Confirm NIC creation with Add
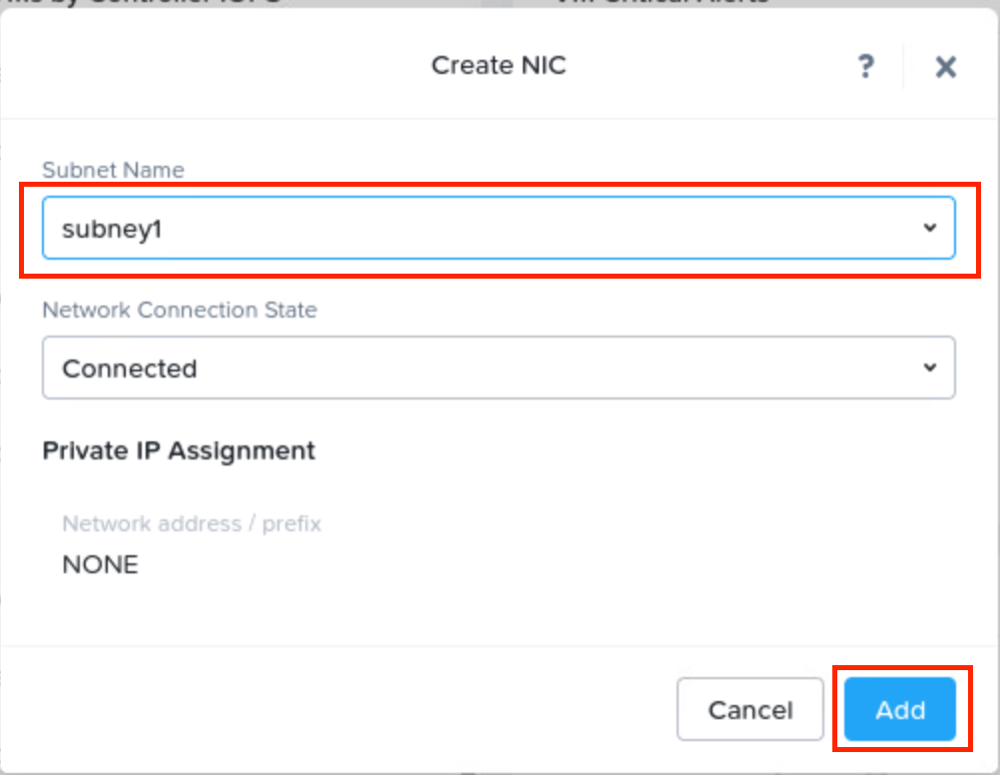The image size is (1000, 775). tap(899, 709)
